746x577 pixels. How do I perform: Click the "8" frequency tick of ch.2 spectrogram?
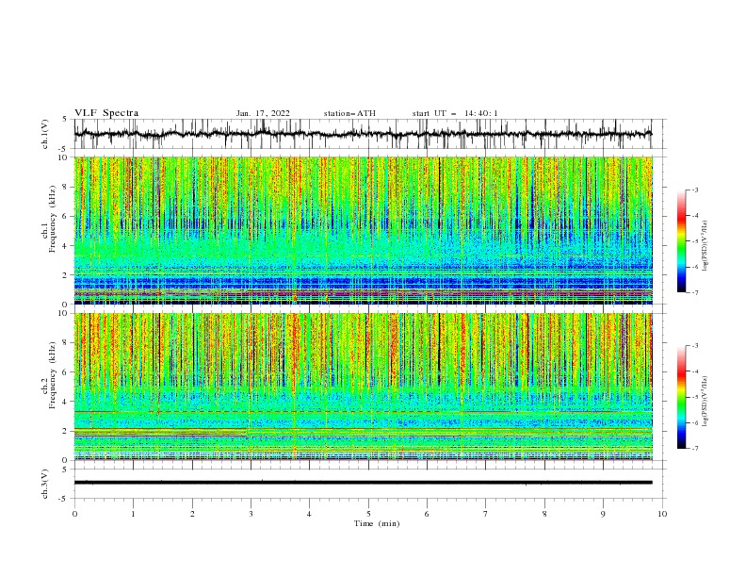[65, 343]
